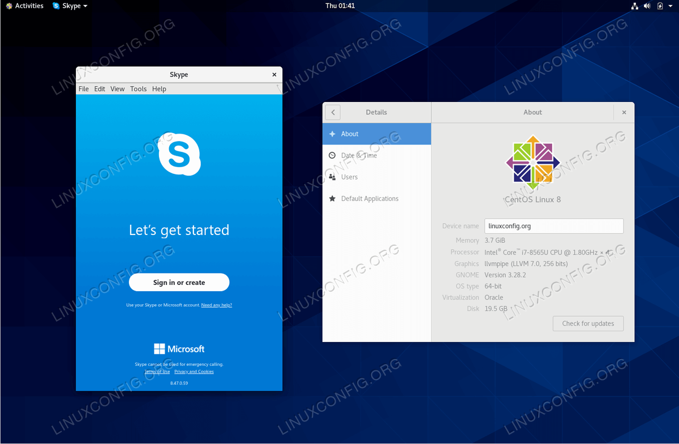The height and width of the screenshot is (444, 679).
Task: Open the Terms of Use link
Action: pyautogui.click(x=157, y=372)
